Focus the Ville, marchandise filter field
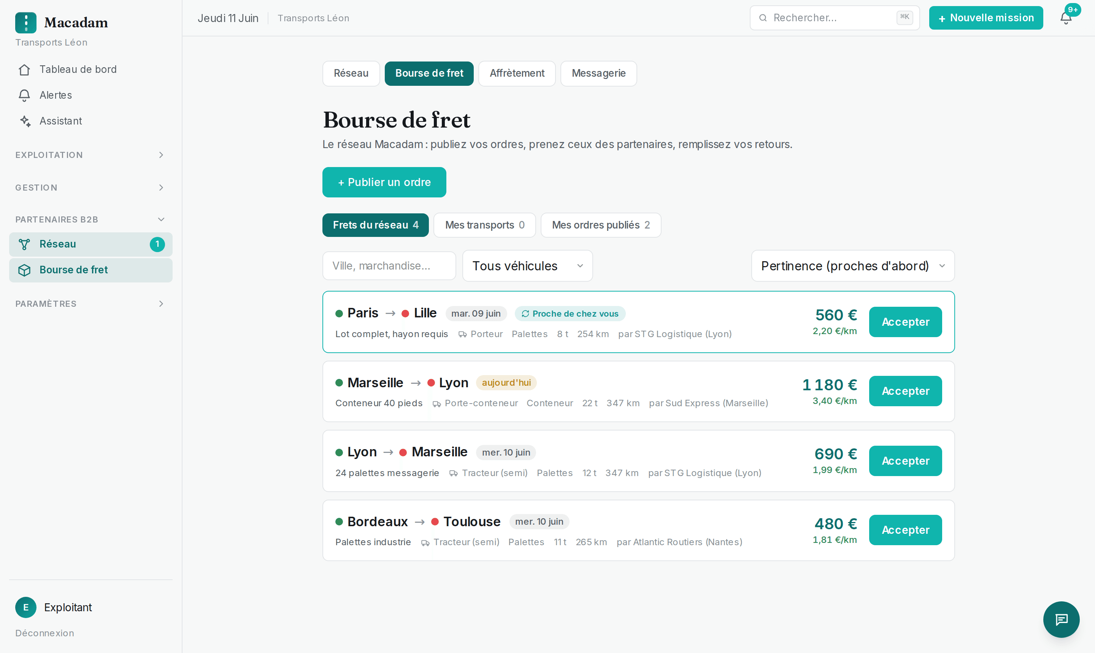The width and height of the screenshot is (1095, 653). [389, 266]
